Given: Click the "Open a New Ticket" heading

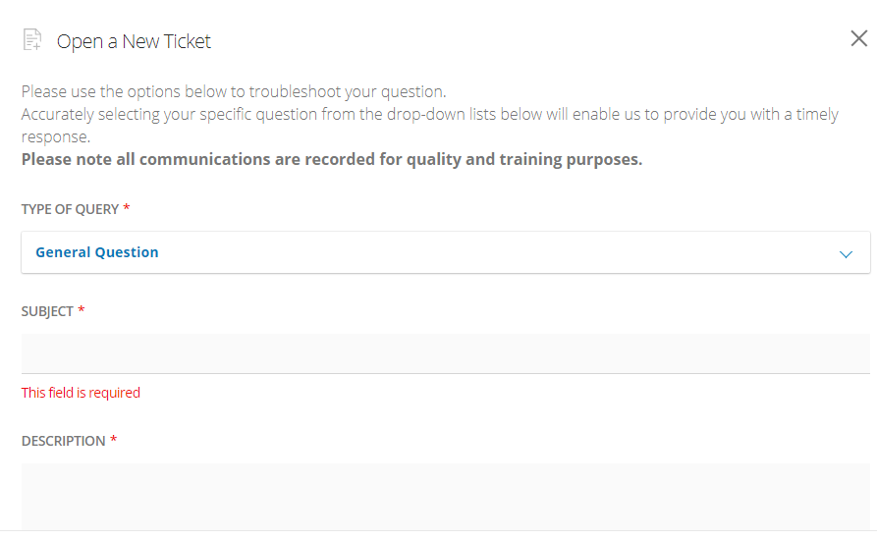Looking at the screenshot, I should click(x=134, y=41).
